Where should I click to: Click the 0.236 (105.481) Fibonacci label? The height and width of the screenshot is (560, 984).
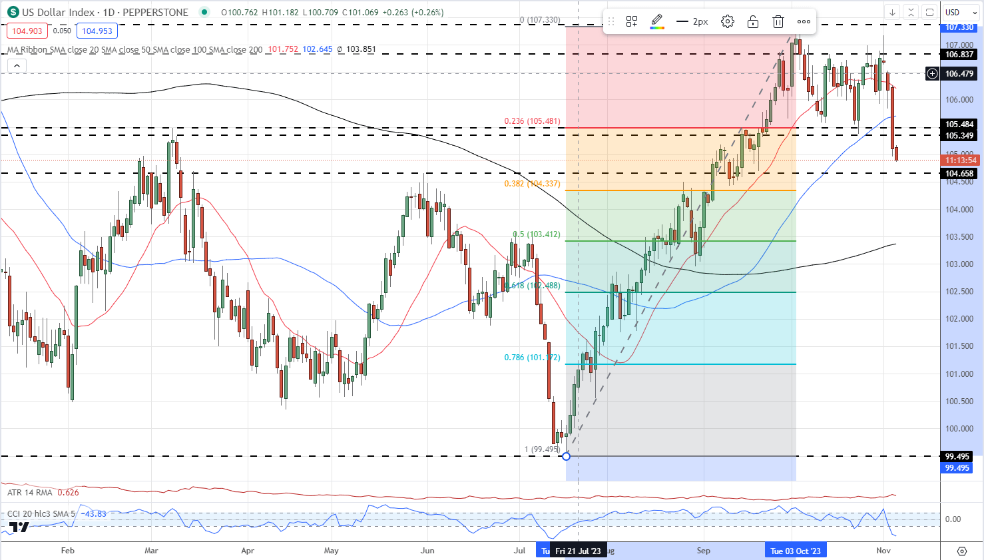532,121
